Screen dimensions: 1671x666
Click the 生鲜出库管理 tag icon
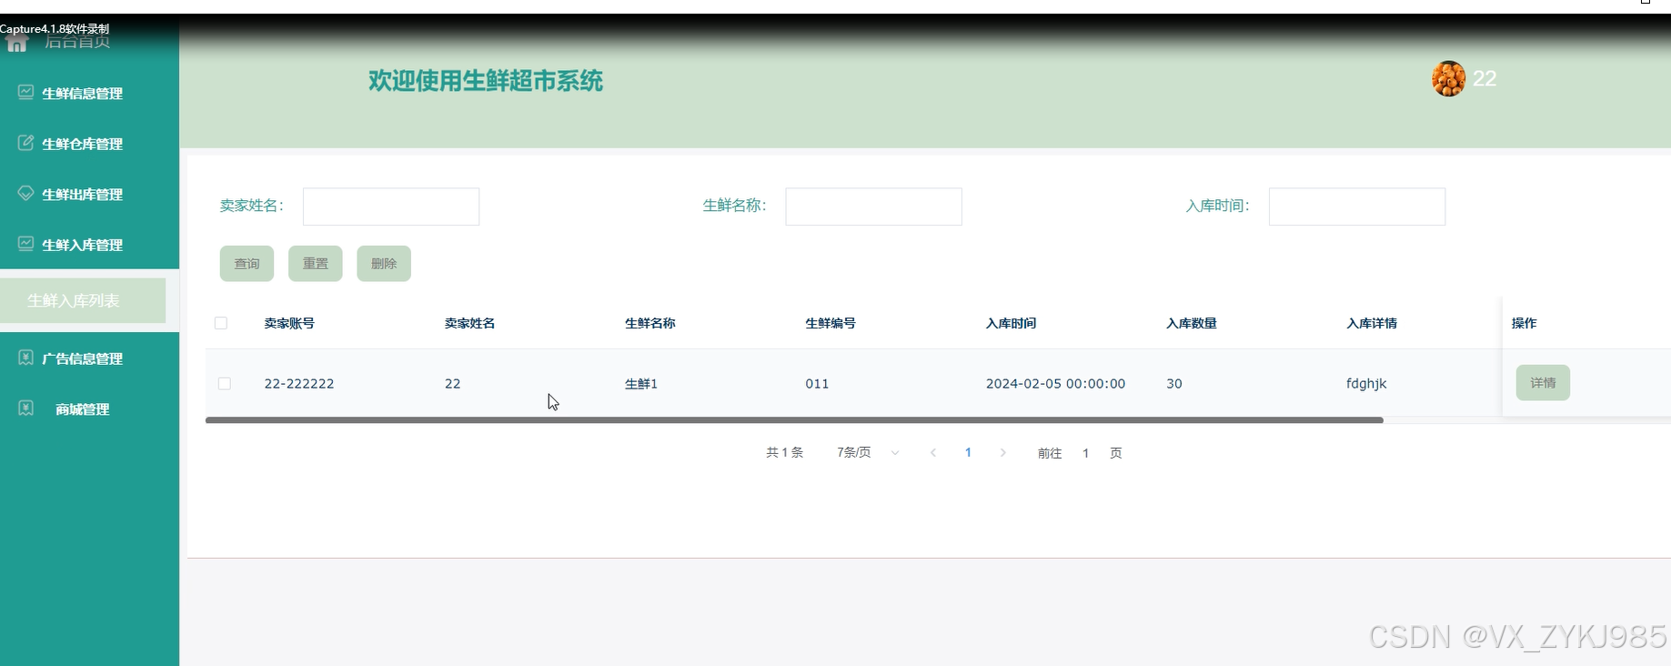point(25,193)
